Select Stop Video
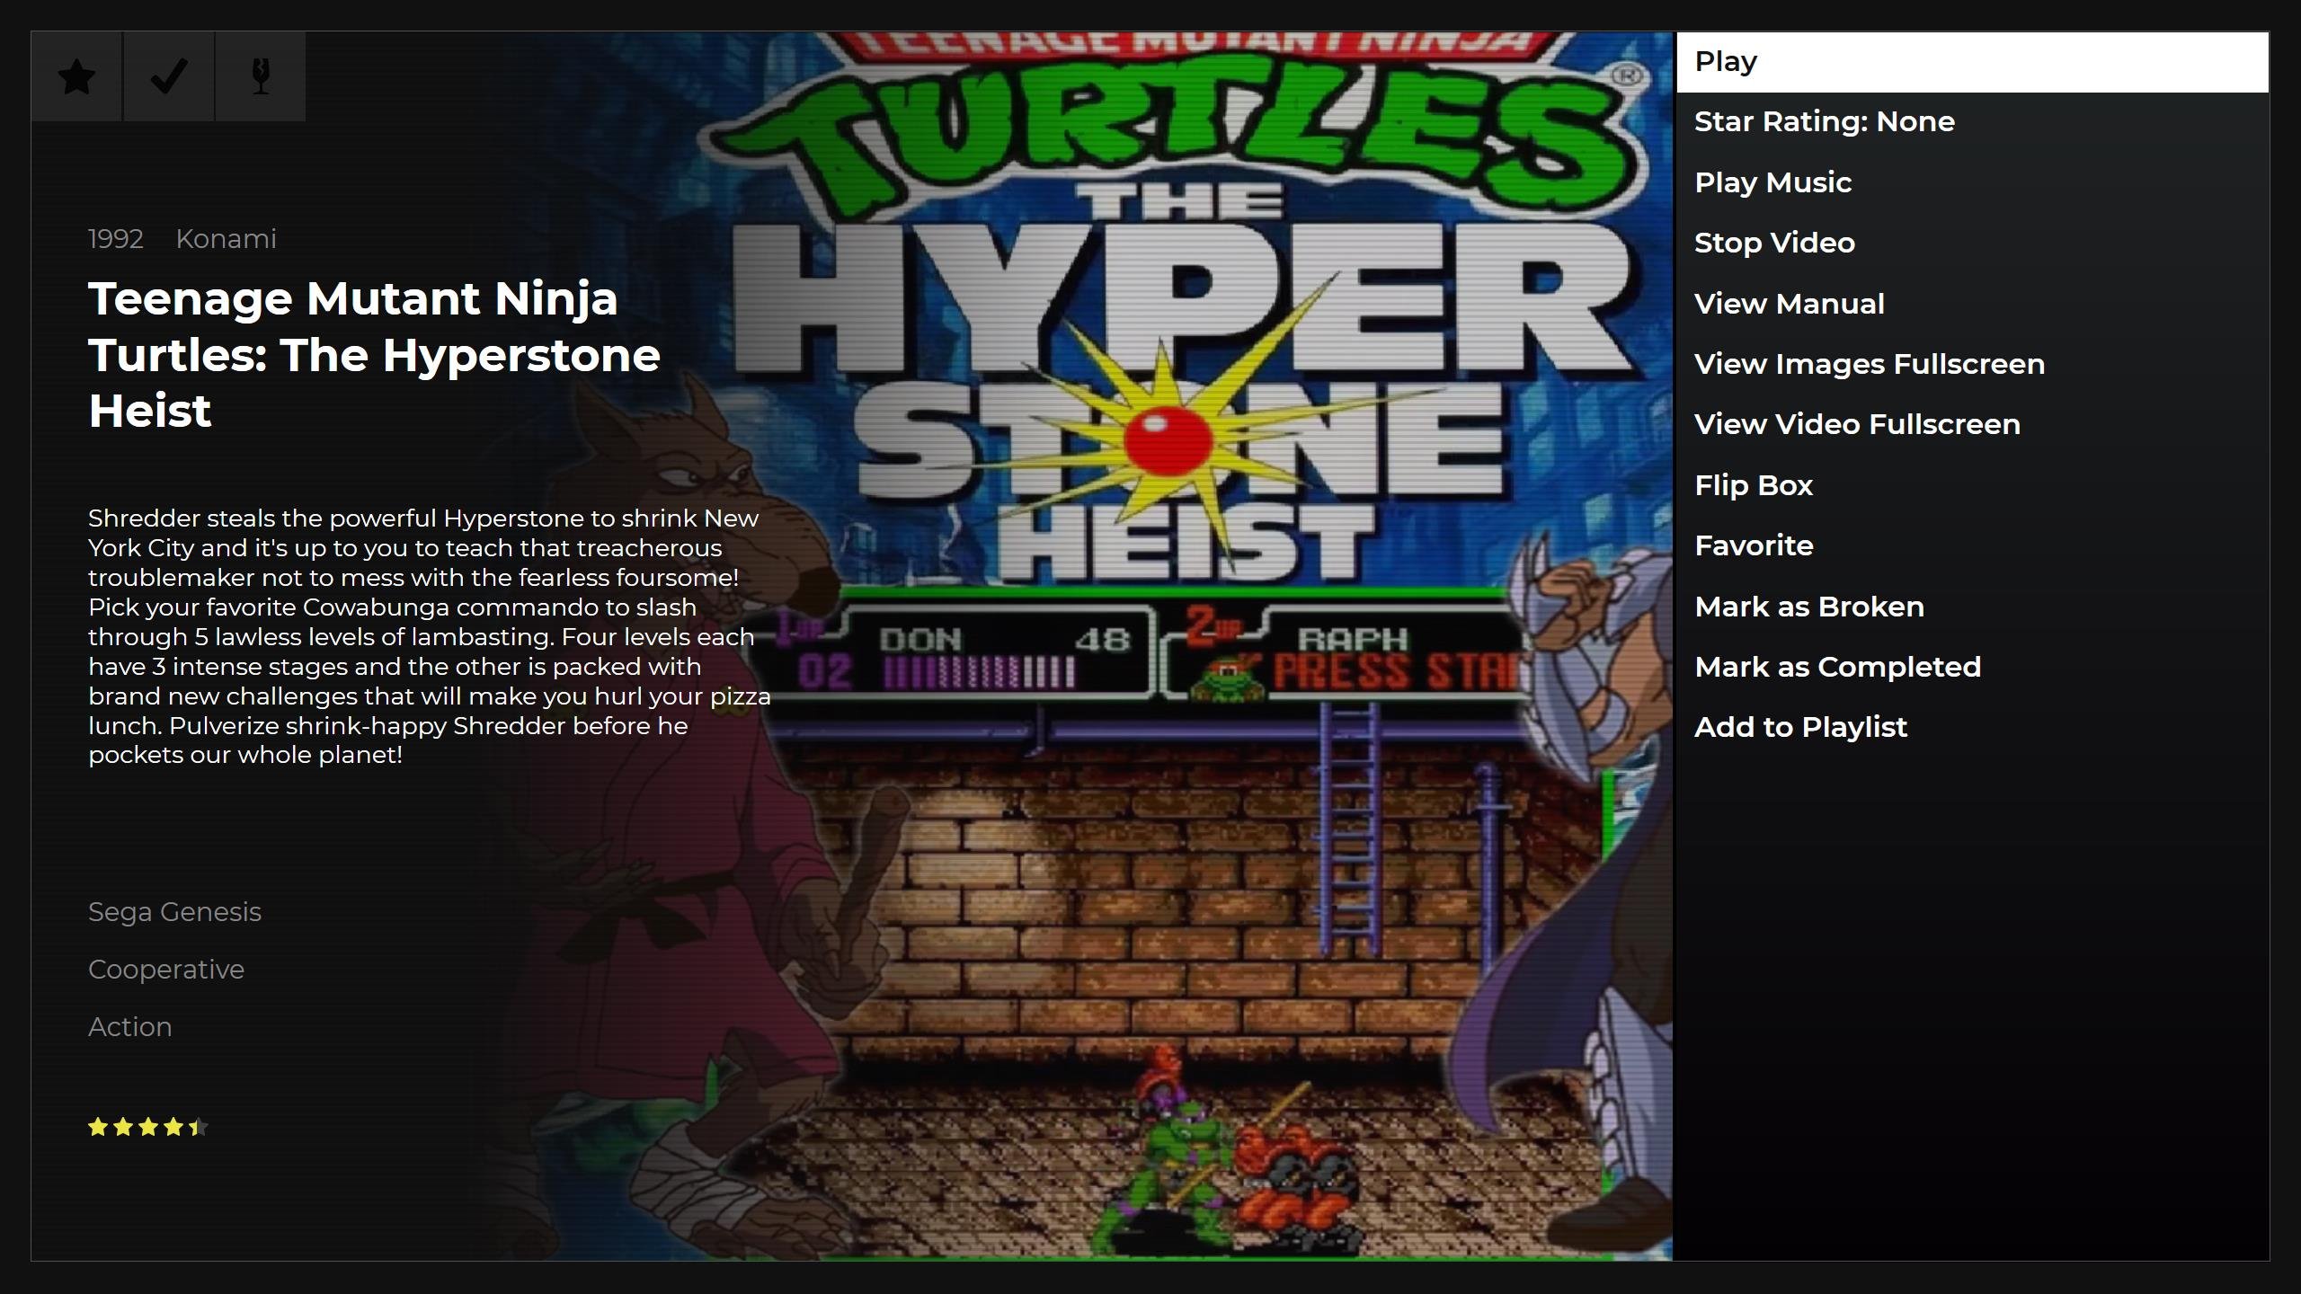This screenshot has width=2301, height=1294. tap(1972, 243)
